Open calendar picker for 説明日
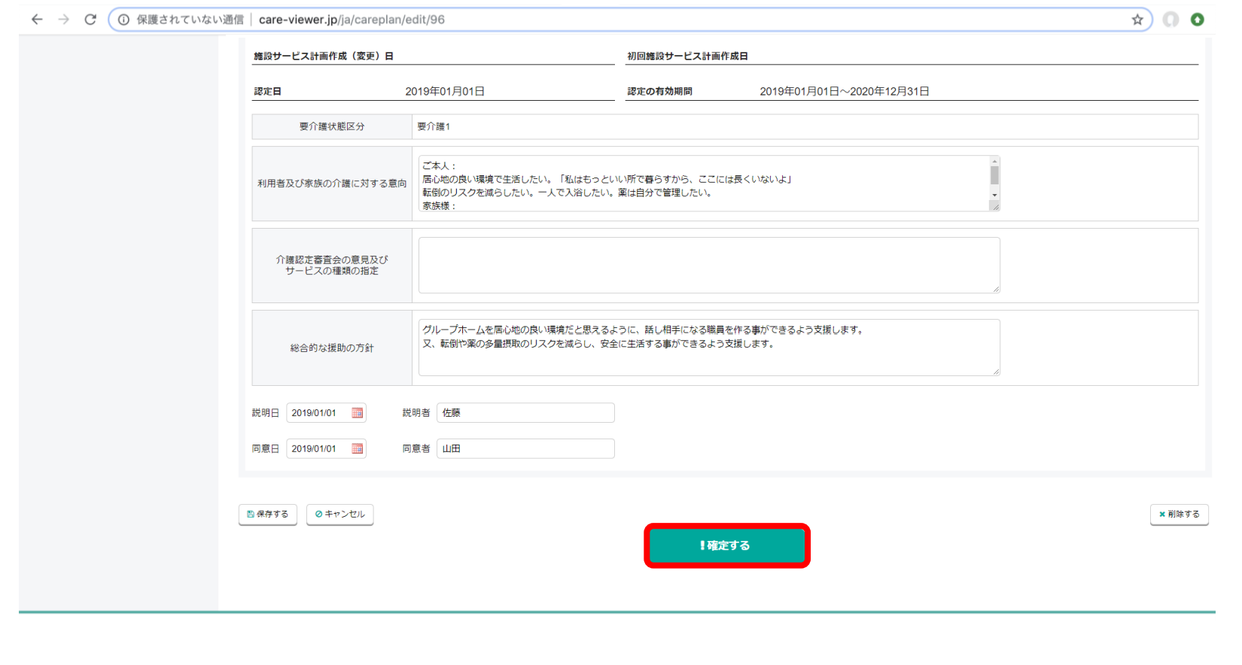The width and height of the screenshot is (1242, 665). coord(358,413)
